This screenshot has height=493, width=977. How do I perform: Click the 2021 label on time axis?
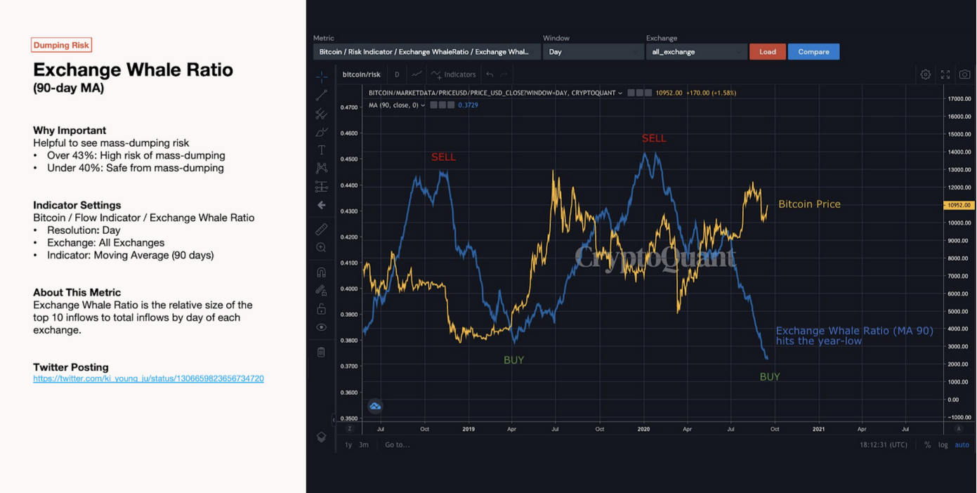(818, 428)
